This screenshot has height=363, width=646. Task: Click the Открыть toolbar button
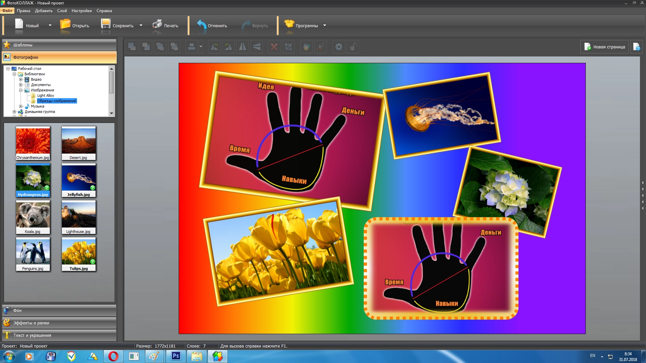75,26
